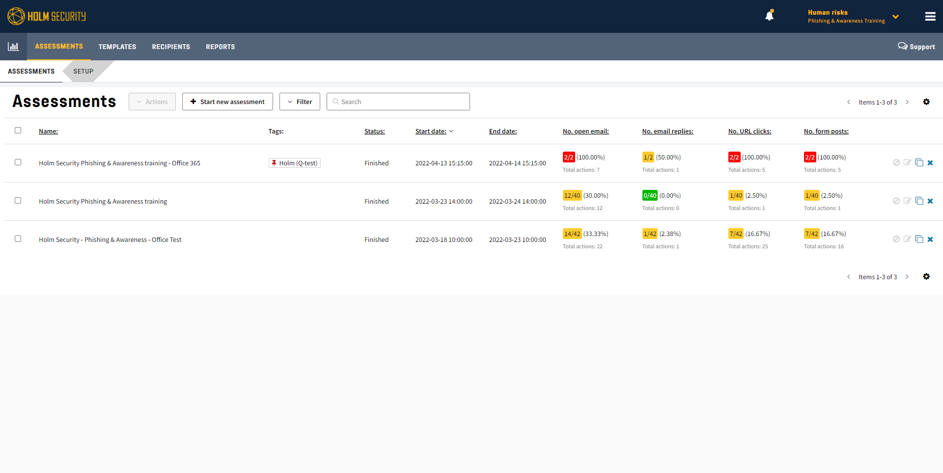Go to previous page in bottom pager

849,277
